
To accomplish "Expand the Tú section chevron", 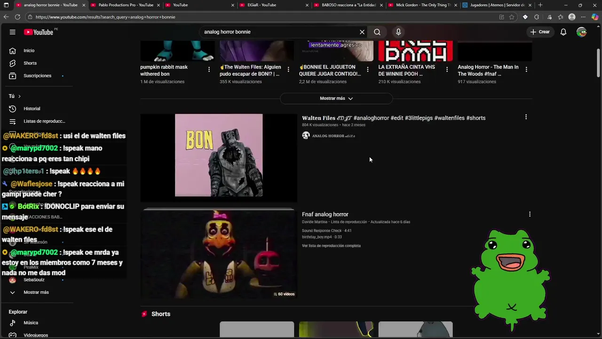I will click(19, 96).
